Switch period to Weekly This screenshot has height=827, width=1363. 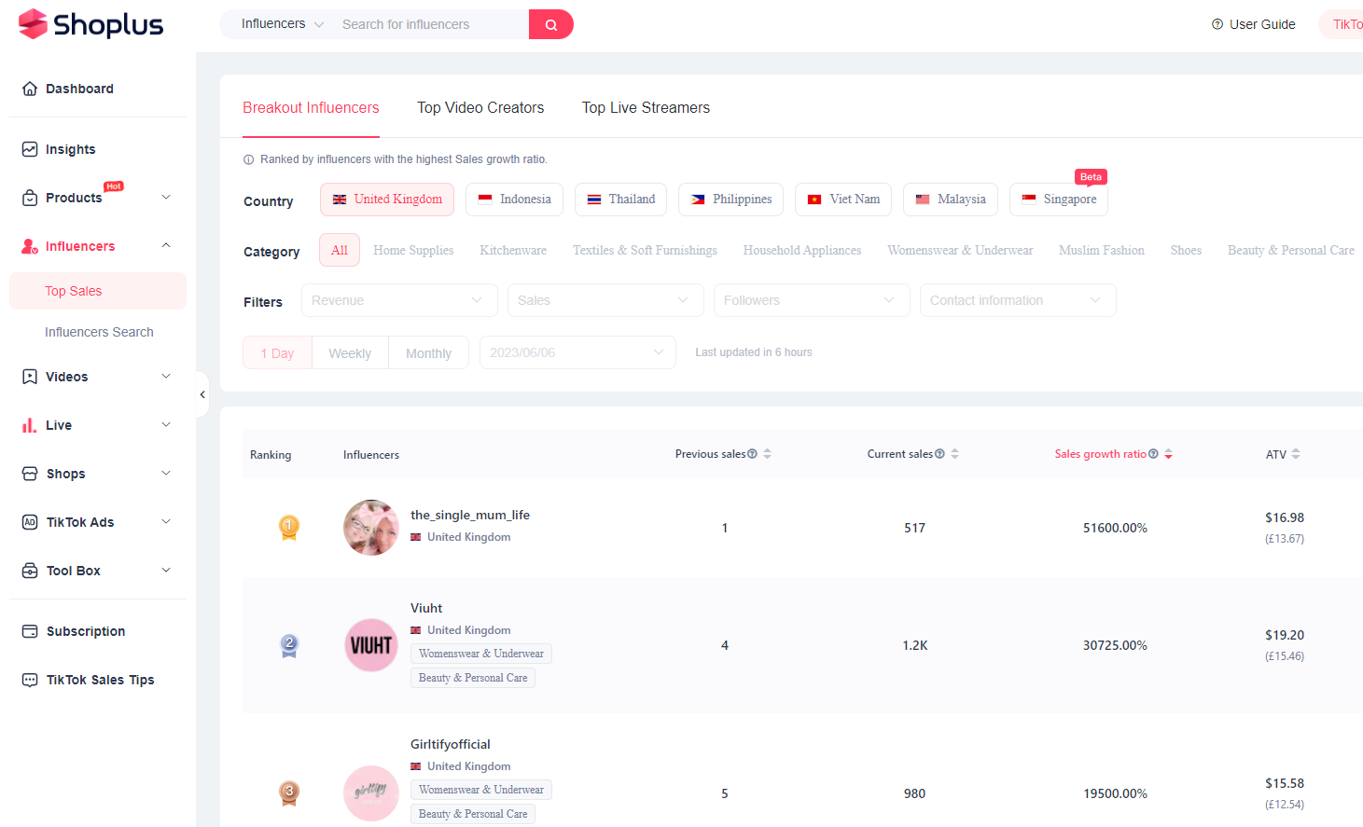(350, 353)
